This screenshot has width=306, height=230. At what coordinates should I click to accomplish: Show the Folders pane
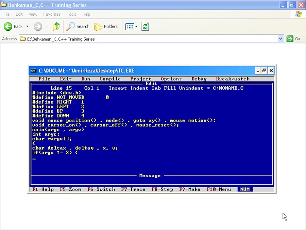click(x=106, y=27)
